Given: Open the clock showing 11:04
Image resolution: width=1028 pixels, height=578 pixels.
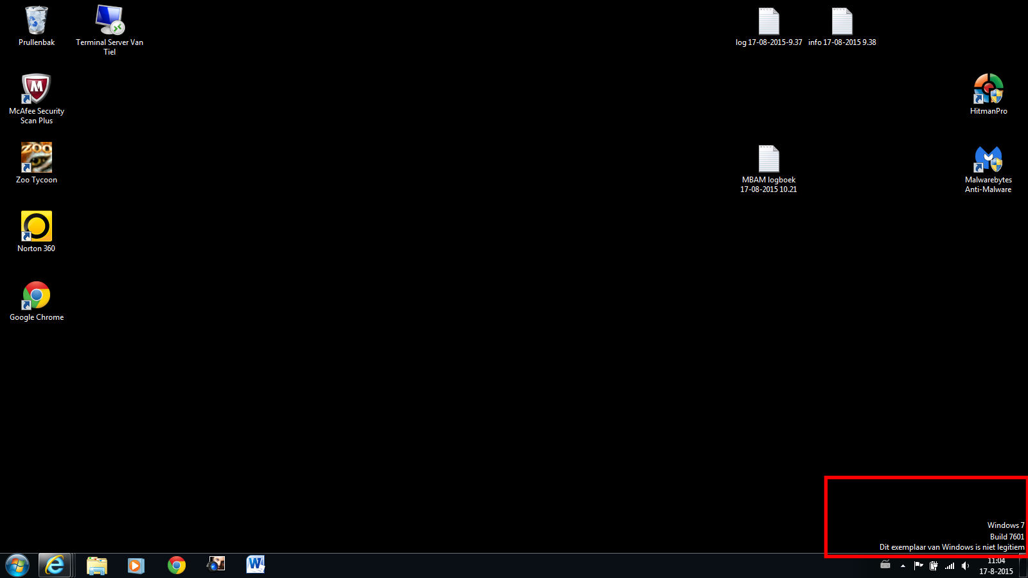Looking at the screenshot, I should [996, 566].
